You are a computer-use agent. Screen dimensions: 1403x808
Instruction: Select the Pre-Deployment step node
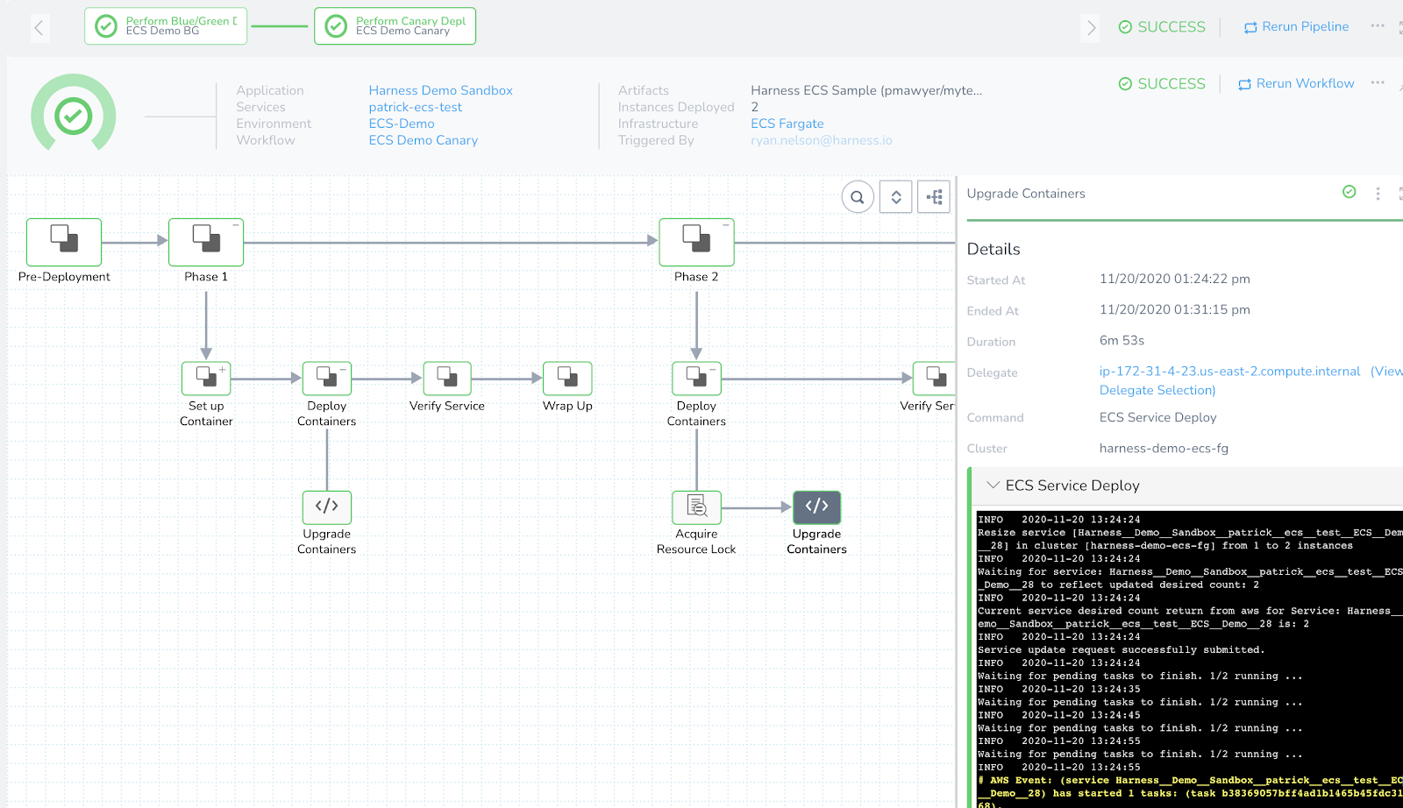pos(64,242)
